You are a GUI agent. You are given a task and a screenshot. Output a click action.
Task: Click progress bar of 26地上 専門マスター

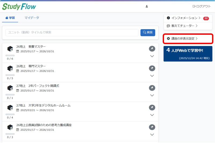click(x=10, y=75)
